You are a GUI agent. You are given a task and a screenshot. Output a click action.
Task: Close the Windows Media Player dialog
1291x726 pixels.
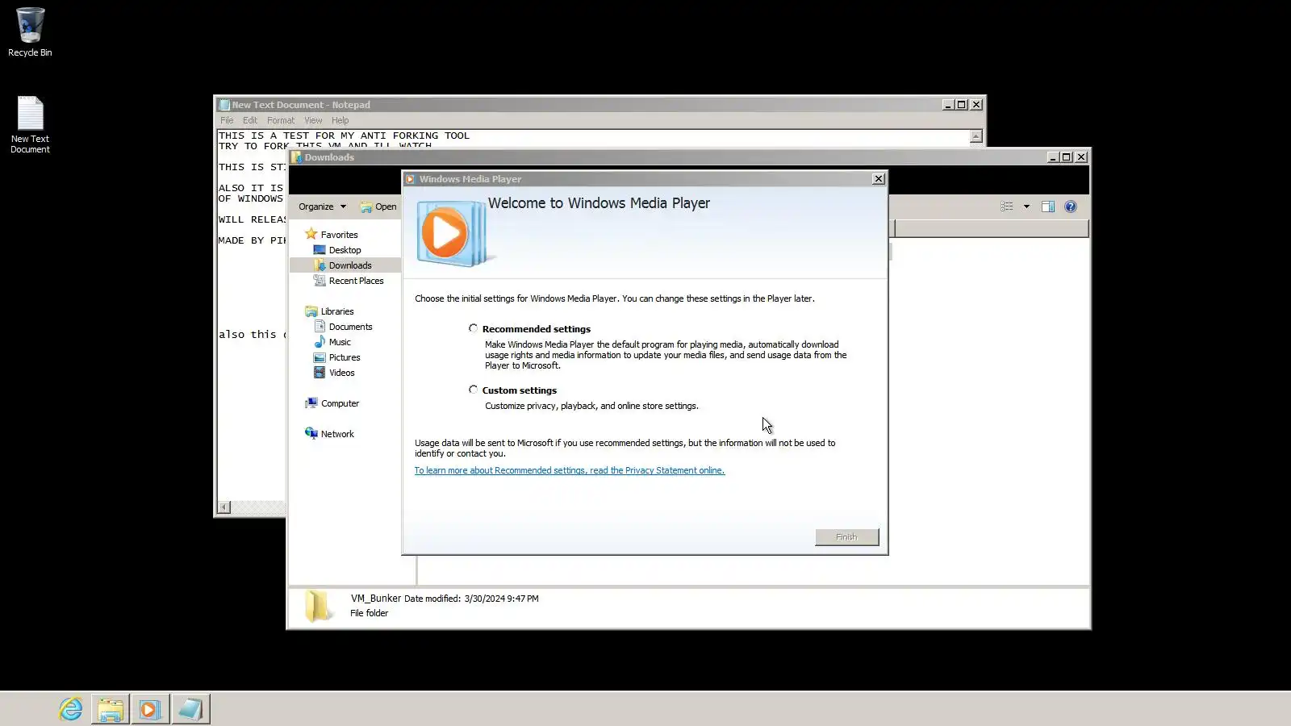[x=878, y=179]
